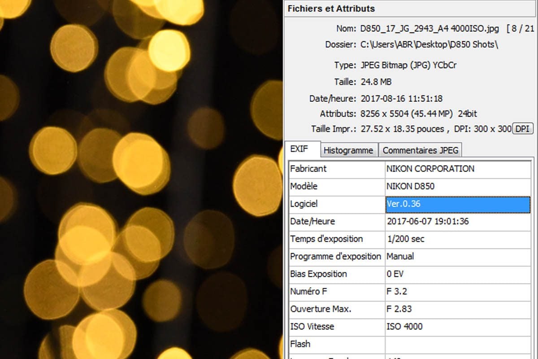538x359 pixels.
Task: Switch to the Histogramme tab
Action: pyautogui.click(x=348, y=150)
